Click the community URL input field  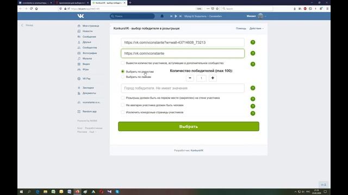[183, 54]
